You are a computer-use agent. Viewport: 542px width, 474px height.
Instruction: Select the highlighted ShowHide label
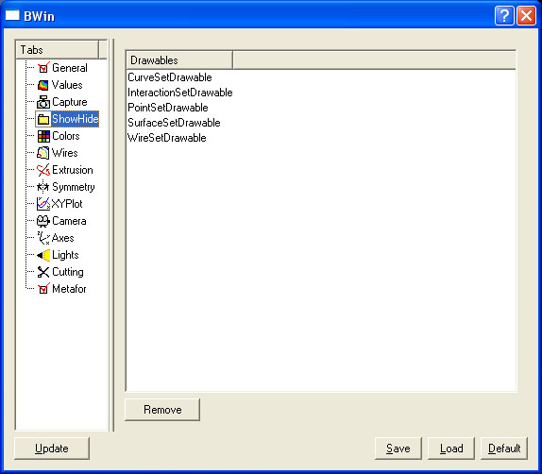point(75,119)
